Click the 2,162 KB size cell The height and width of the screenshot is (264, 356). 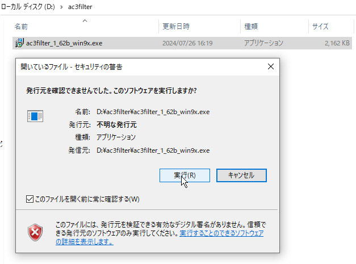(x=337, y=43)
